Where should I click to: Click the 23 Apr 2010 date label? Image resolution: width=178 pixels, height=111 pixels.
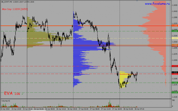5,109
